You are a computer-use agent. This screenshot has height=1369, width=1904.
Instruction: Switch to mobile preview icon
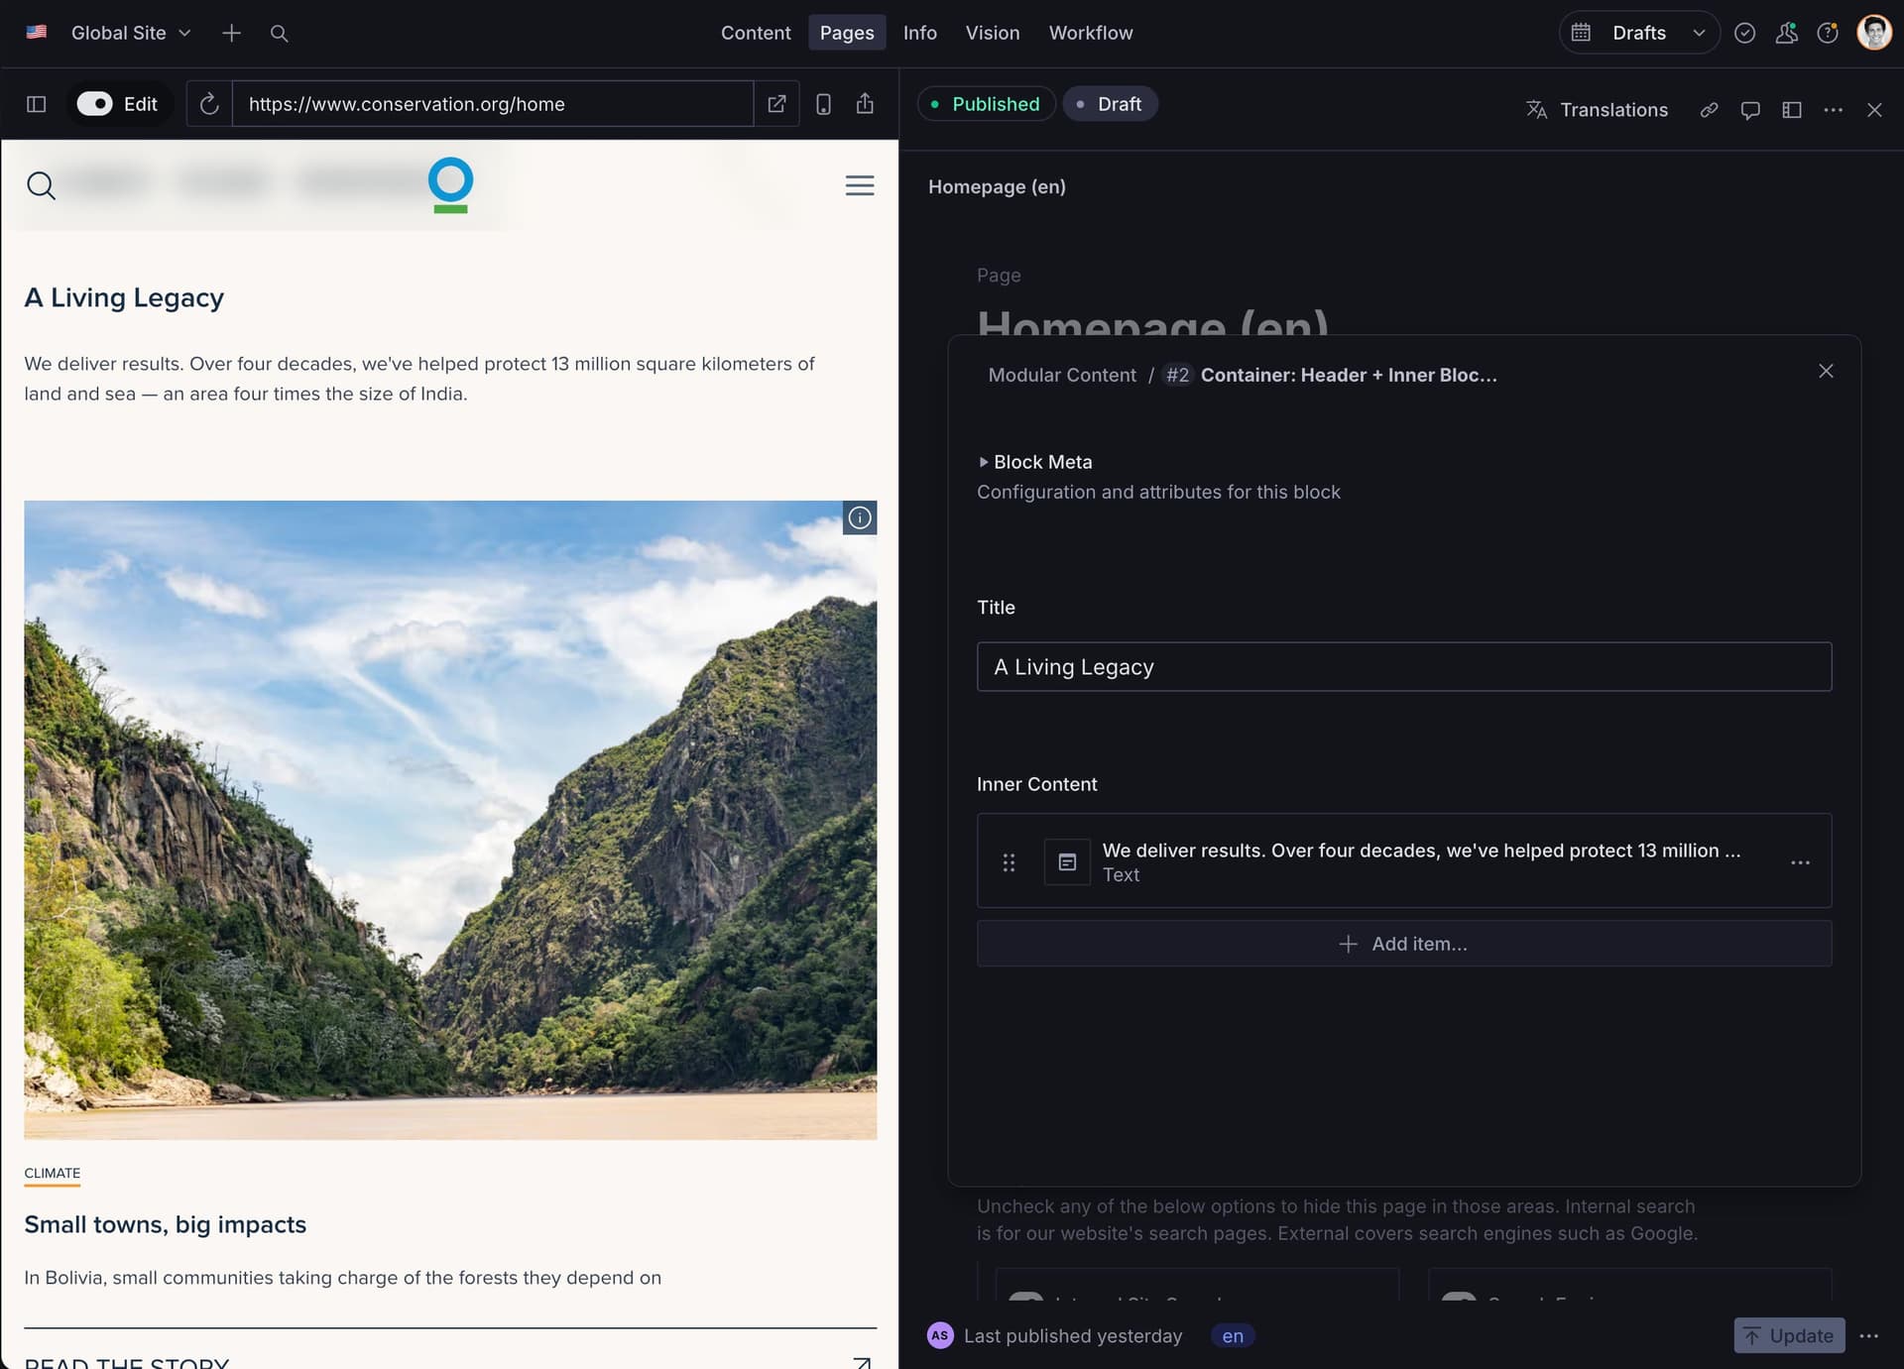tap(823, 104)
